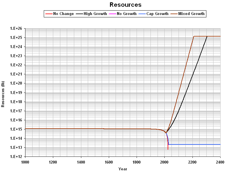Select magenta line swatch beside No Growth
The width and height of the screenshot is (225, 173).
(112, 14)
